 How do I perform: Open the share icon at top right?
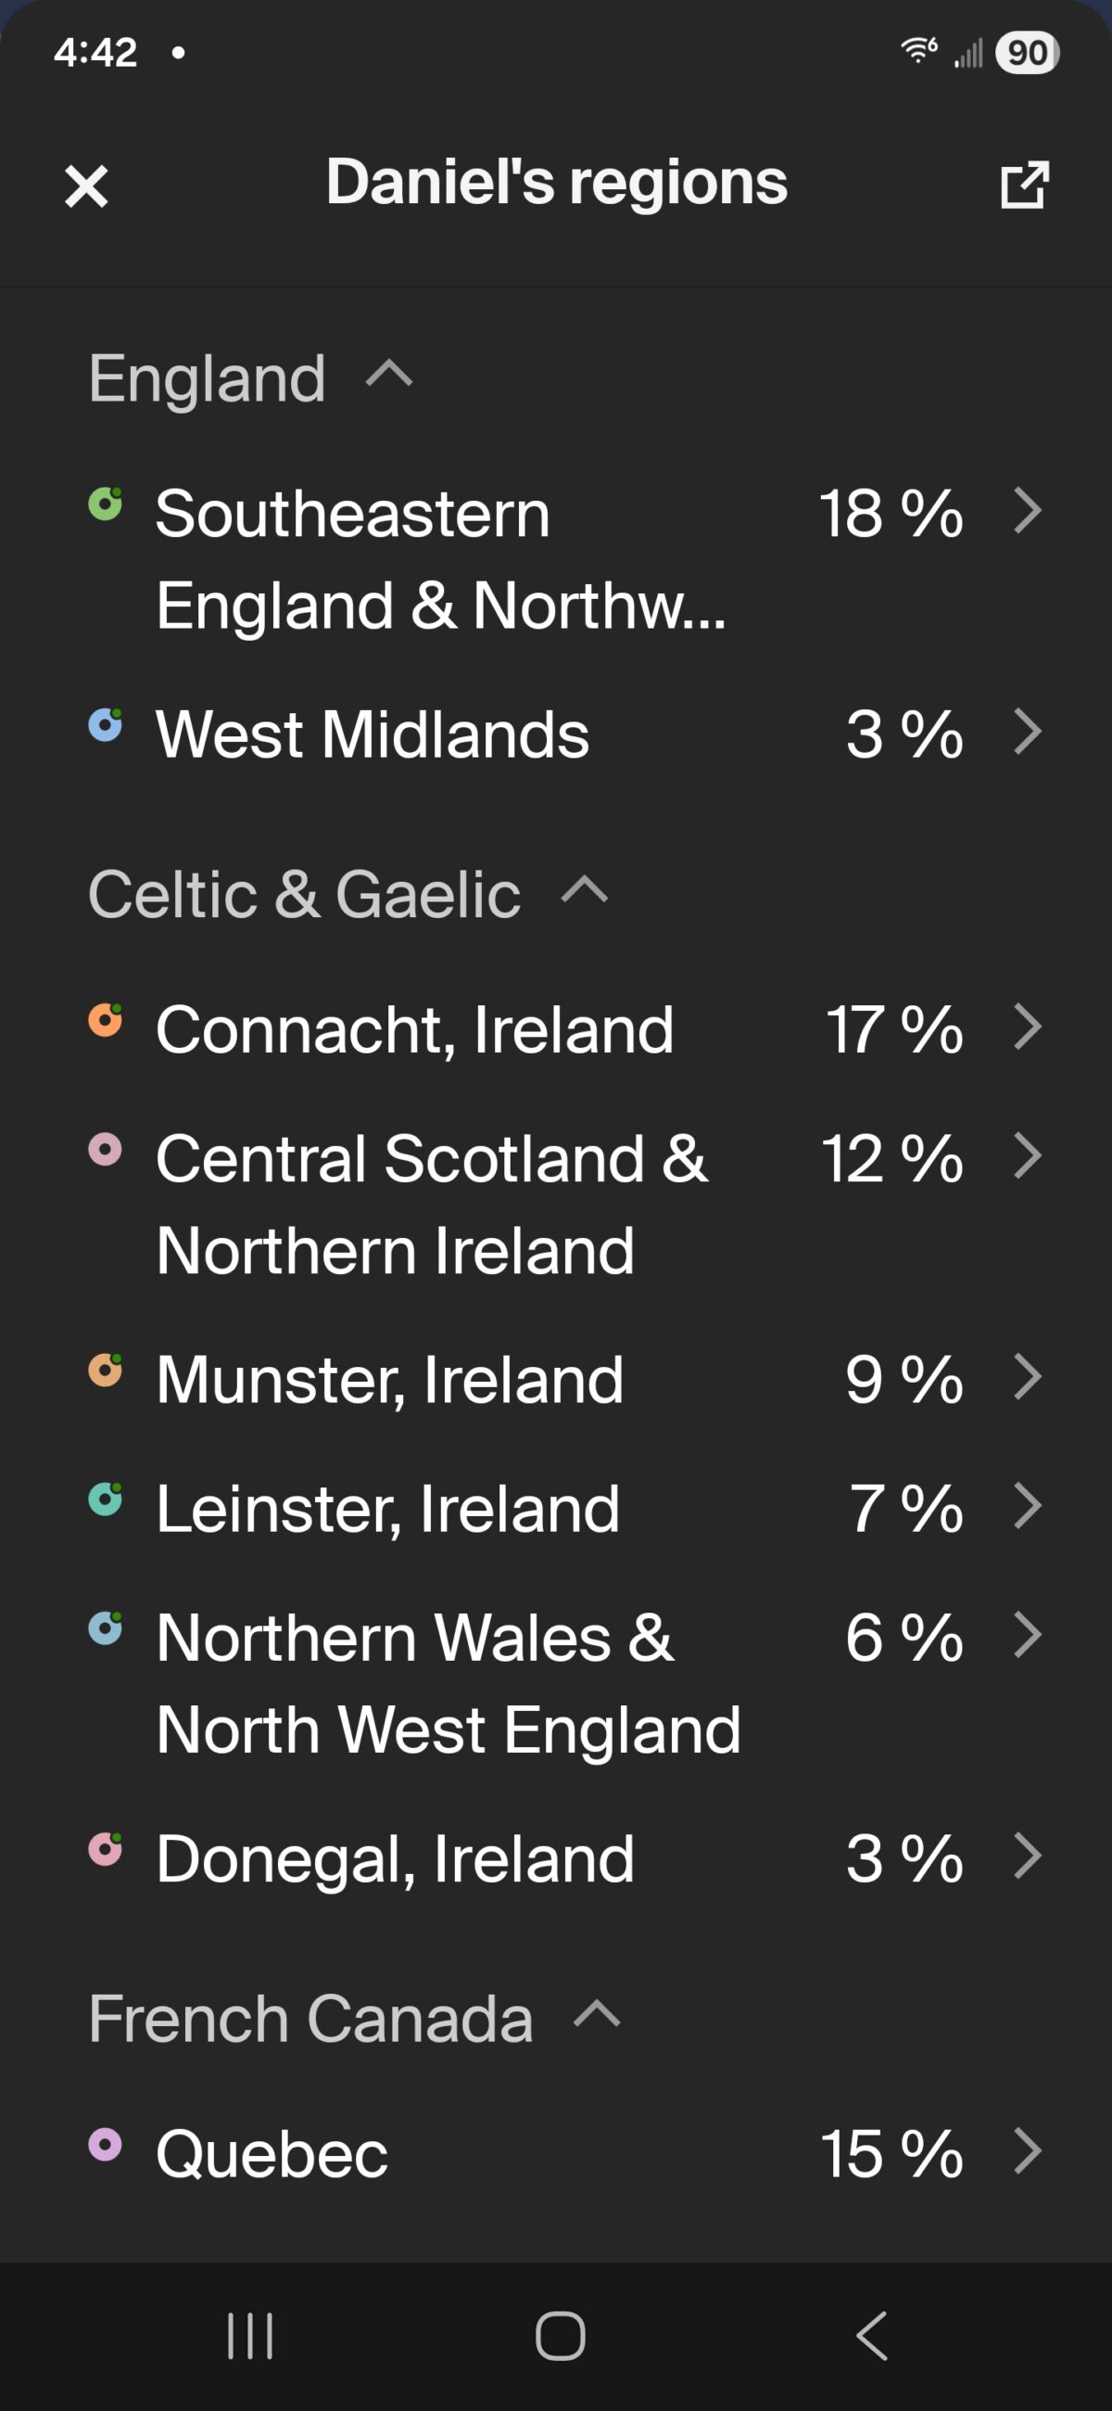pyautogui.click(x=1023, y=186)
